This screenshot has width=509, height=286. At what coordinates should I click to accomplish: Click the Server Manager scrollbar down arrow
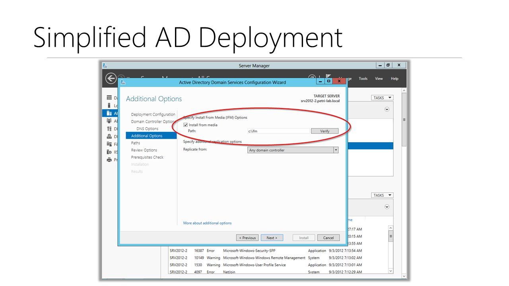click(404, 276)
